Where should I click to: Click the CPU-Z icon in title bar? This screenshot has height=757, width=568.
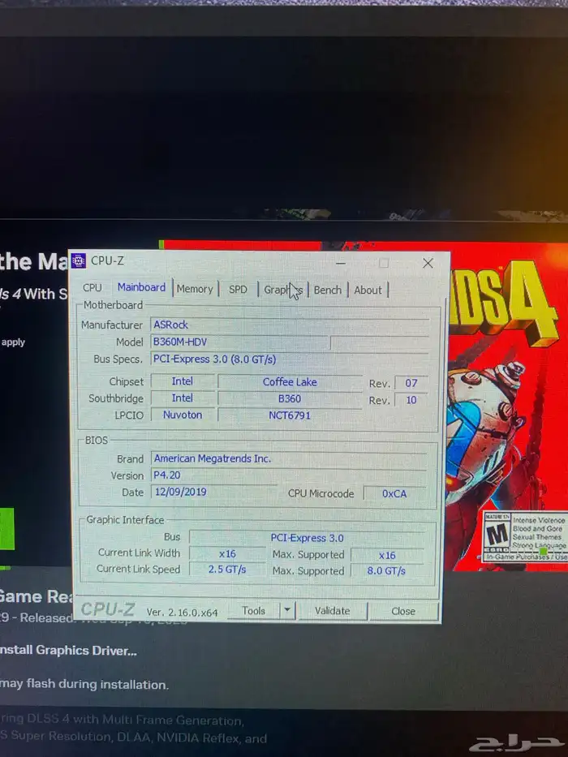(79, 260)
